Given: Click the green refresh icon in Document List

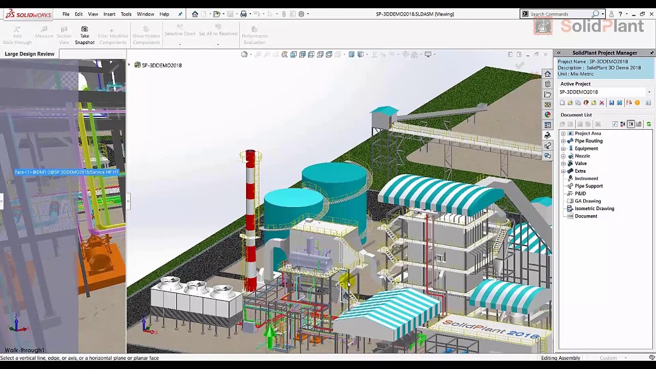Looking at the screenshot, I should pos(648,124).
